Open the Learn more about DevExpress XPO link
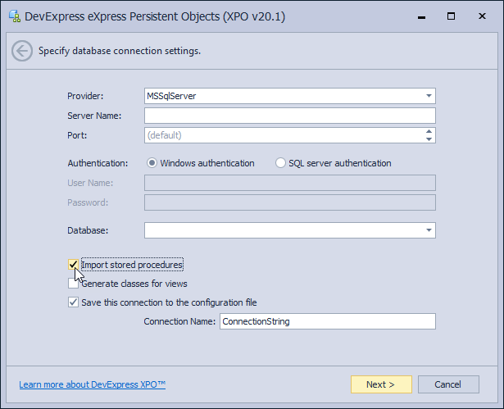 coord(93,384)
